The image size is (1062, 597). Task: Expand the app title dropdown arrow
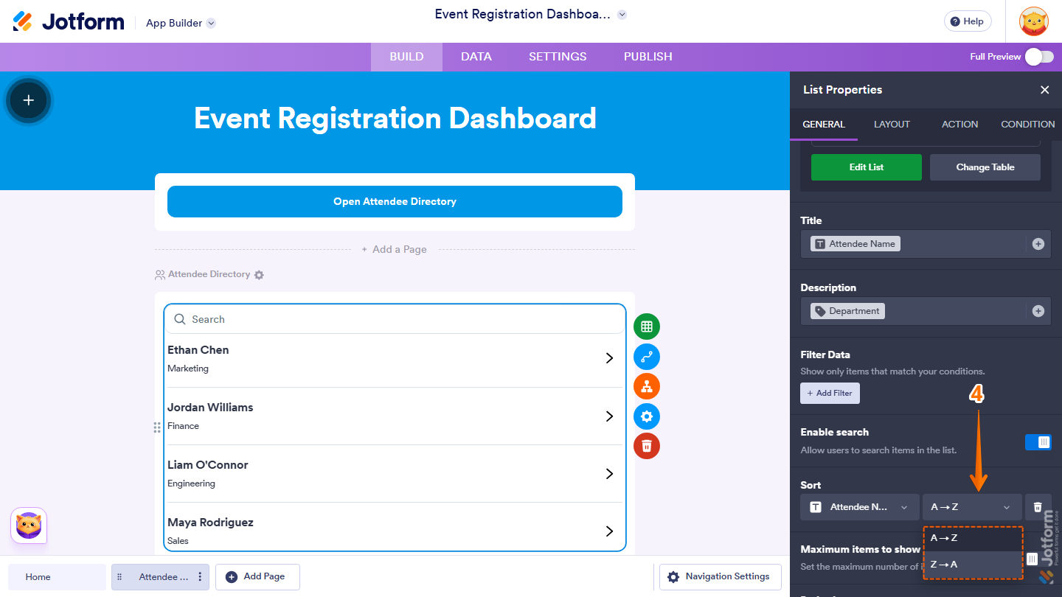click(x=622, y=15)
